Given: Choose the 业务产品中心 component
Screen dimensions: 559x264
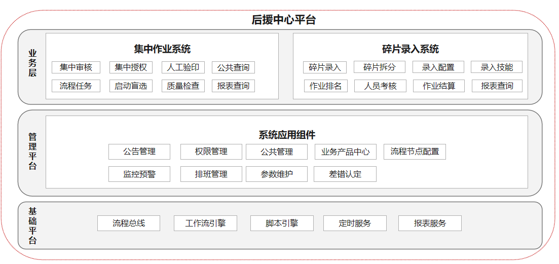Looking at the screenshot, I should coord(346,152).
